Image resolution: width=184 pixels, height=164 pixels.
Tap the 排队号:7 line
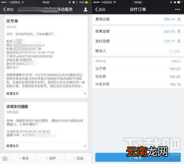(12, 68)
